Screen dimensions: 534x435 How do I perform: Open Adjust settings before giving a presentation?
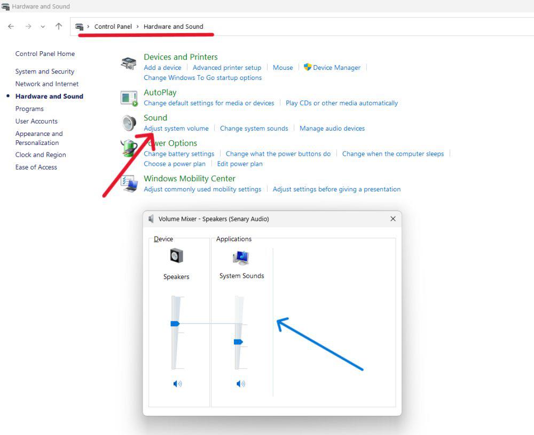336,189
